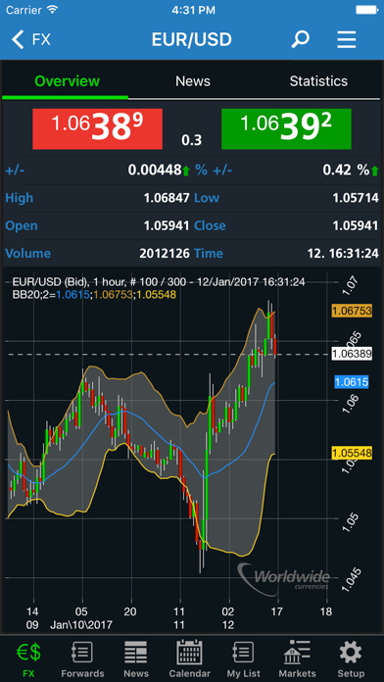Viewport: 384px width, 682px height.
Task: Select the spread value 0.3
Action: (192, 140)
